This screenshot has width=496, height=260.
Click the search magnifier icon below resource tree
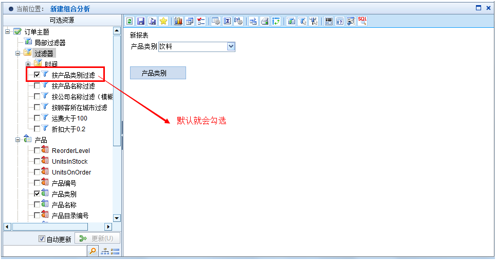click(x=93, y=251)
